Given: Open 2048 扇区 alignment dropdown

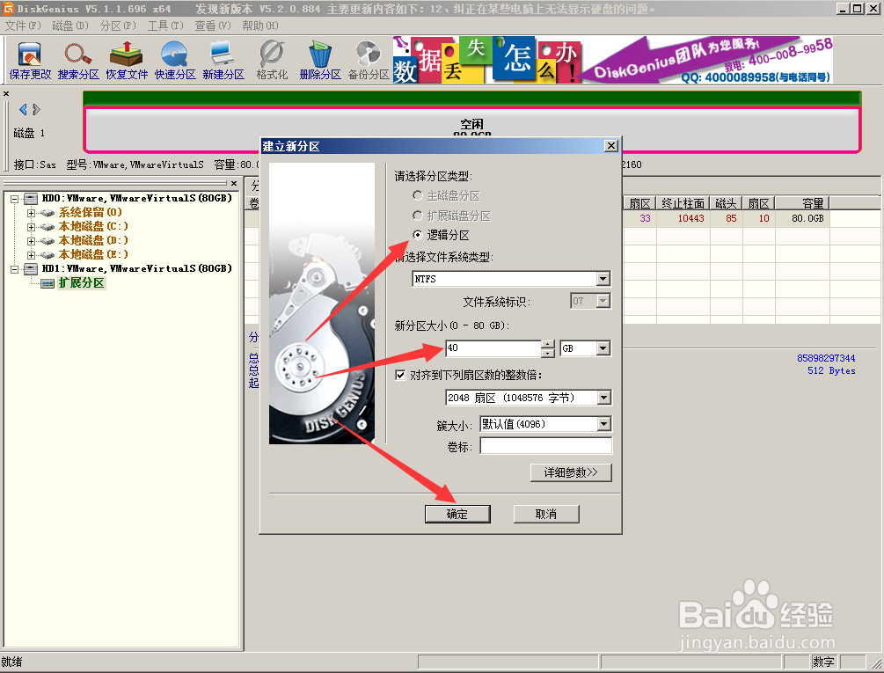Looking at the screenshot, I should click(x=603, y=398).
